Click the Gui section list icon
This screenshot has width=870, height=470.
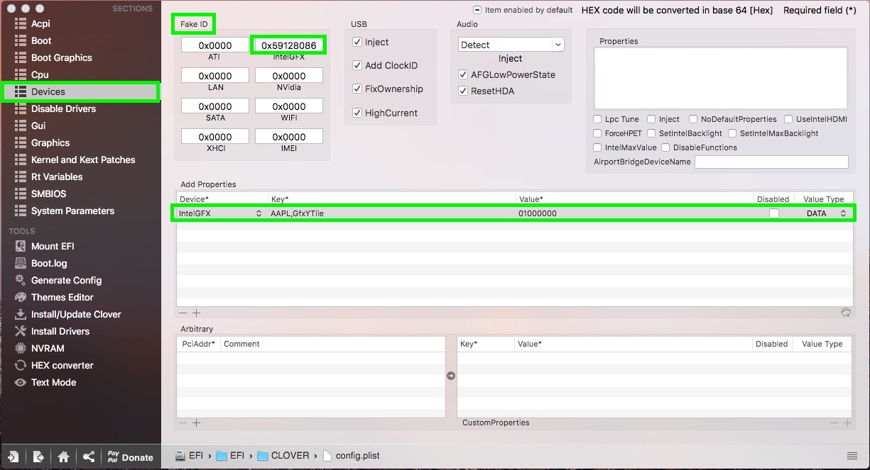pyautogui.click(x=20, y=125)
